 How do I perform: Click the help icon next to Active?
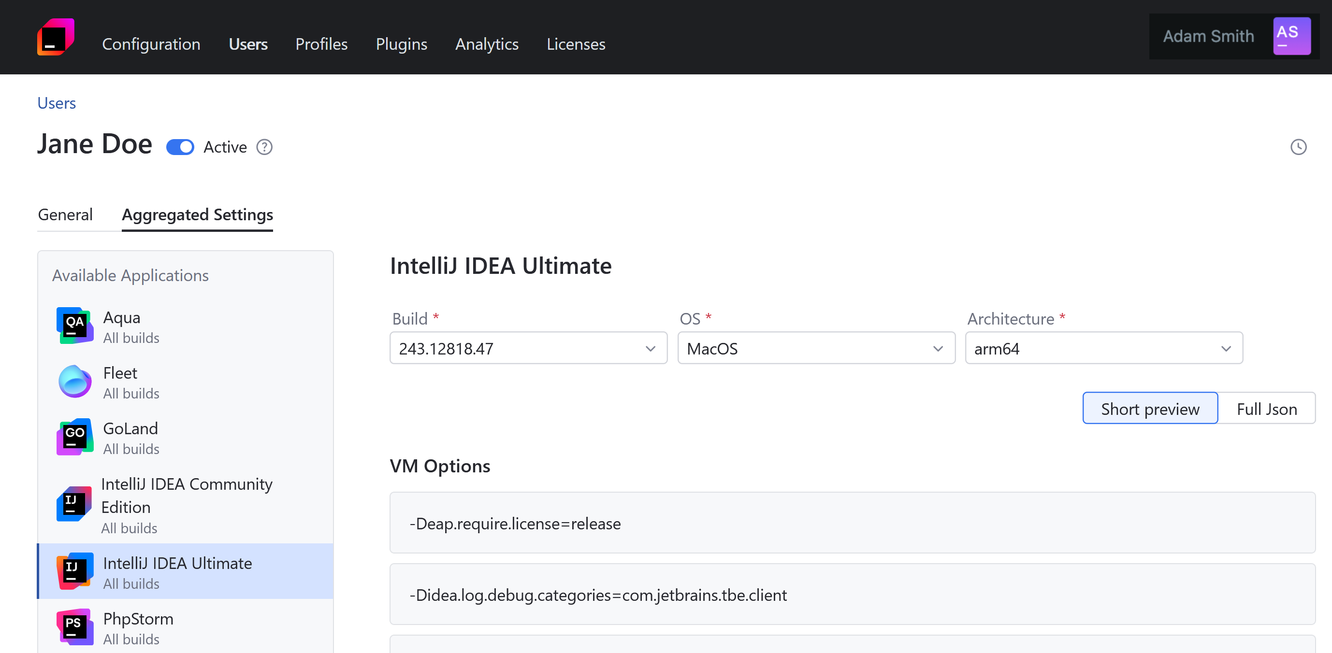coord(264,147)
